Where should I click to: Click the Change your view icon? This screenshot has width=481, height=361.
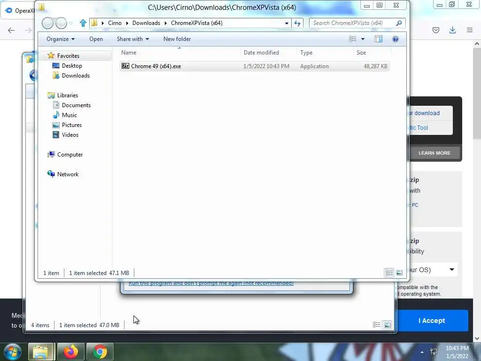point(352,39)
